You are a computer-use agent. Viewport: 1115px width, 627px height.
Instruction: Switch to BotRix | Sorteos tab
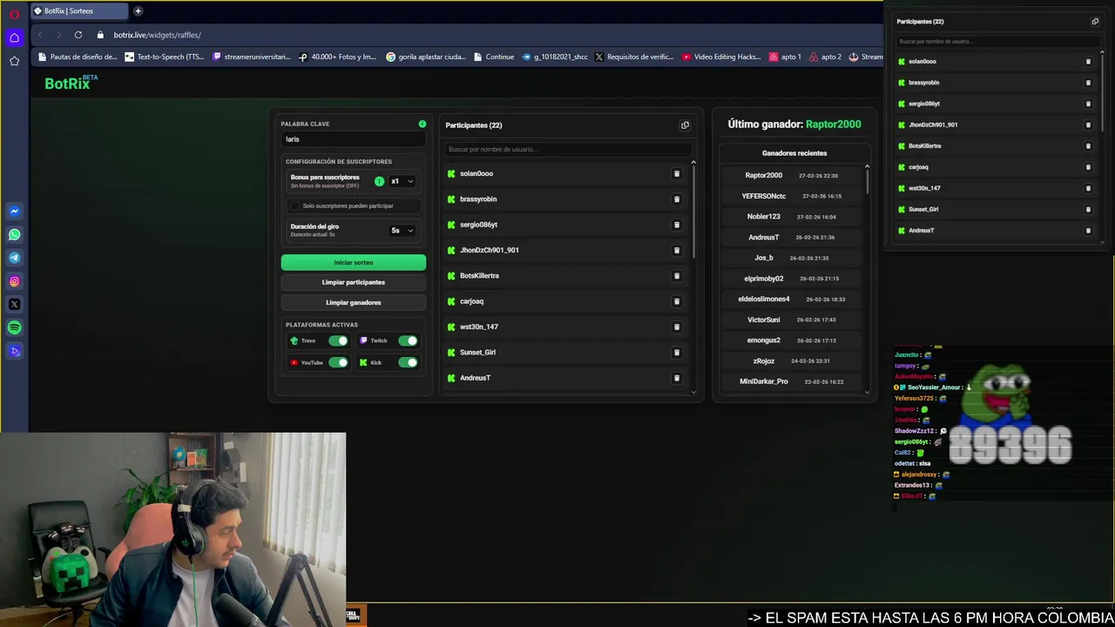78,11
